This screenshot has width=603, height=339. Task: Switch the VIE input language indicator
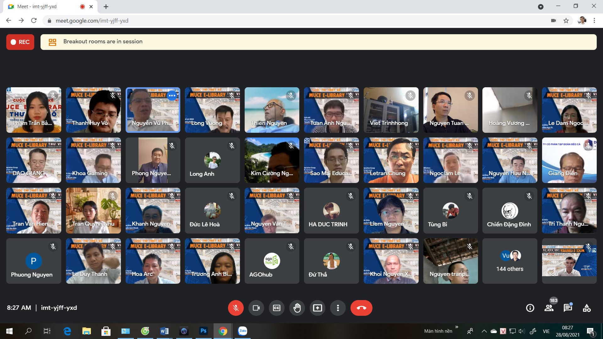pos(546,331)
